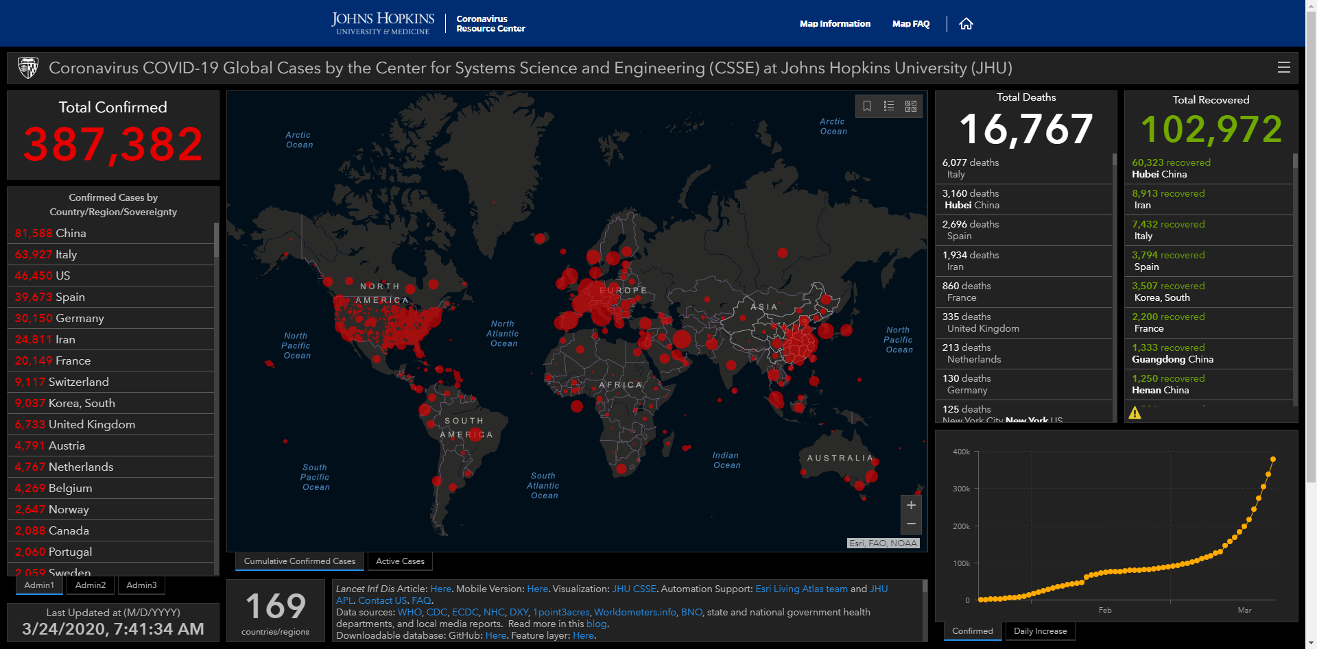The height and width of the screenshot is (649, 1317).
Task: Click the yellow warning triangle icon
Action: (x=1135, y=413)
